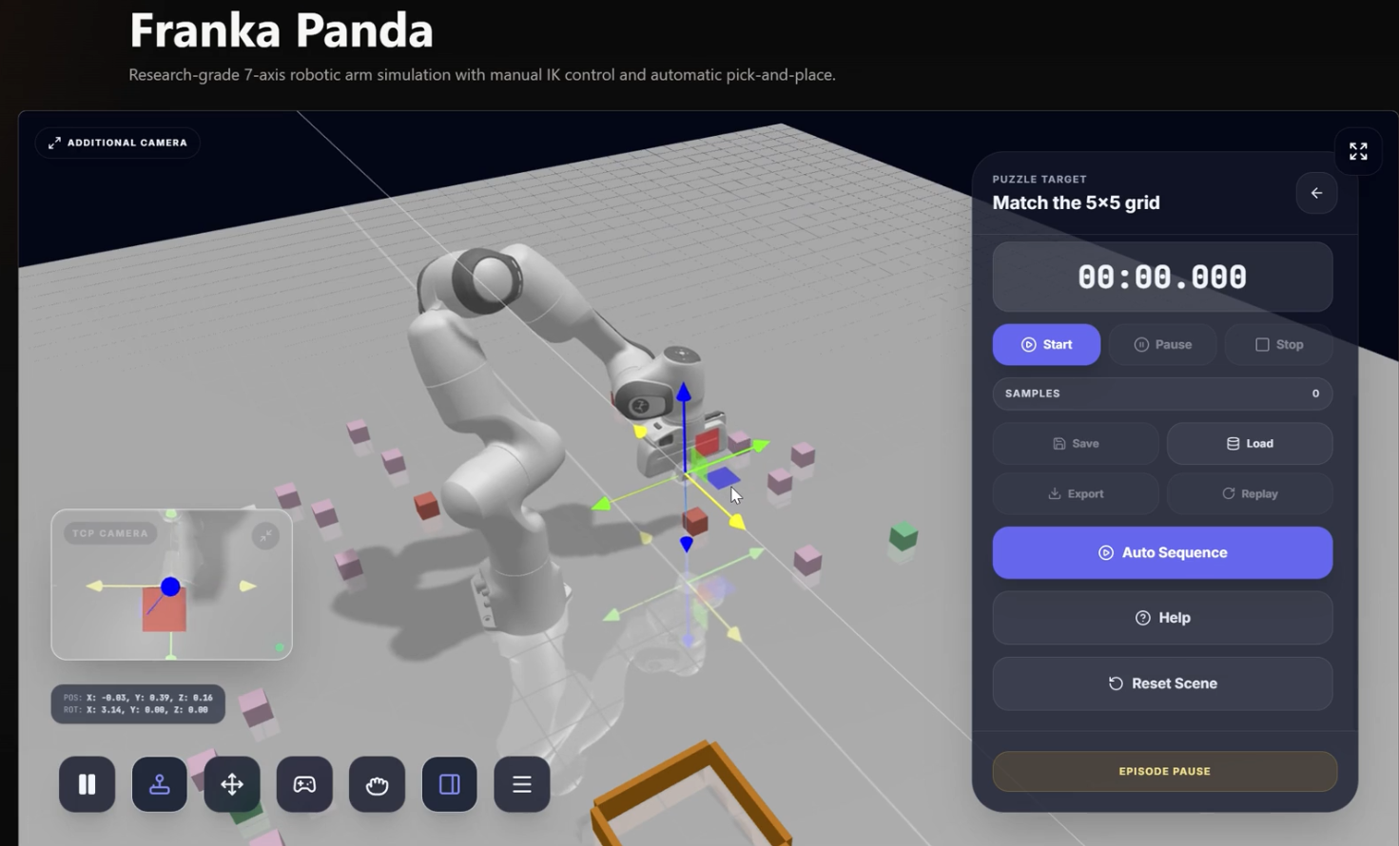Reset the scene
Screen dimensions: 1399x846
click(x=1162, y=683)
